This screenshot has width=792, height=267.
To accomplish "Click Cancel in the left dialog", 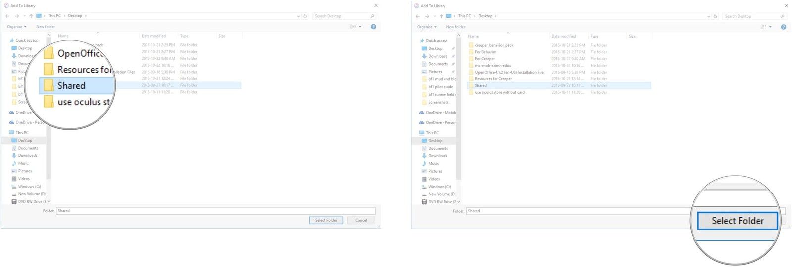I will point(361,220).
